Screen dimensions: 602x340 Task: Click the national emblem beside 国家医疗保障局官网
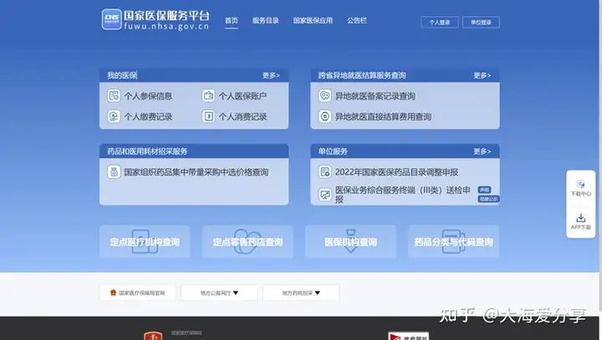point(113,292)
